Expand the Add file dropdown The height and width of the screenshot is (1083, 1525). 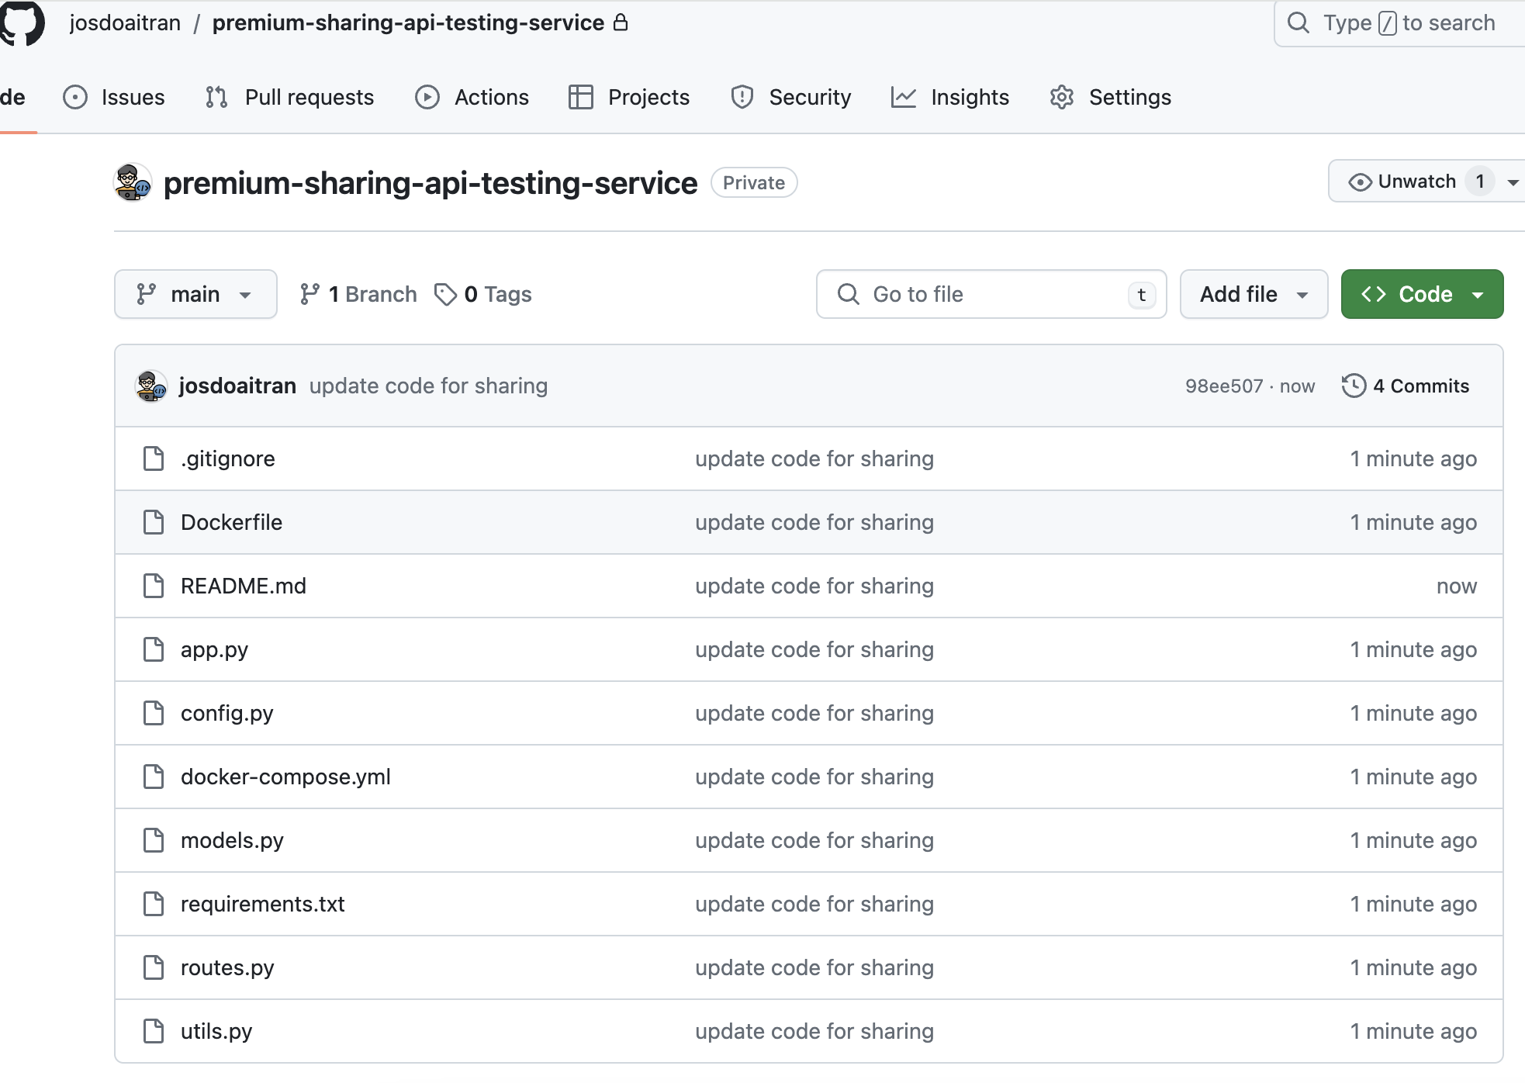(x=1254, y=294)
